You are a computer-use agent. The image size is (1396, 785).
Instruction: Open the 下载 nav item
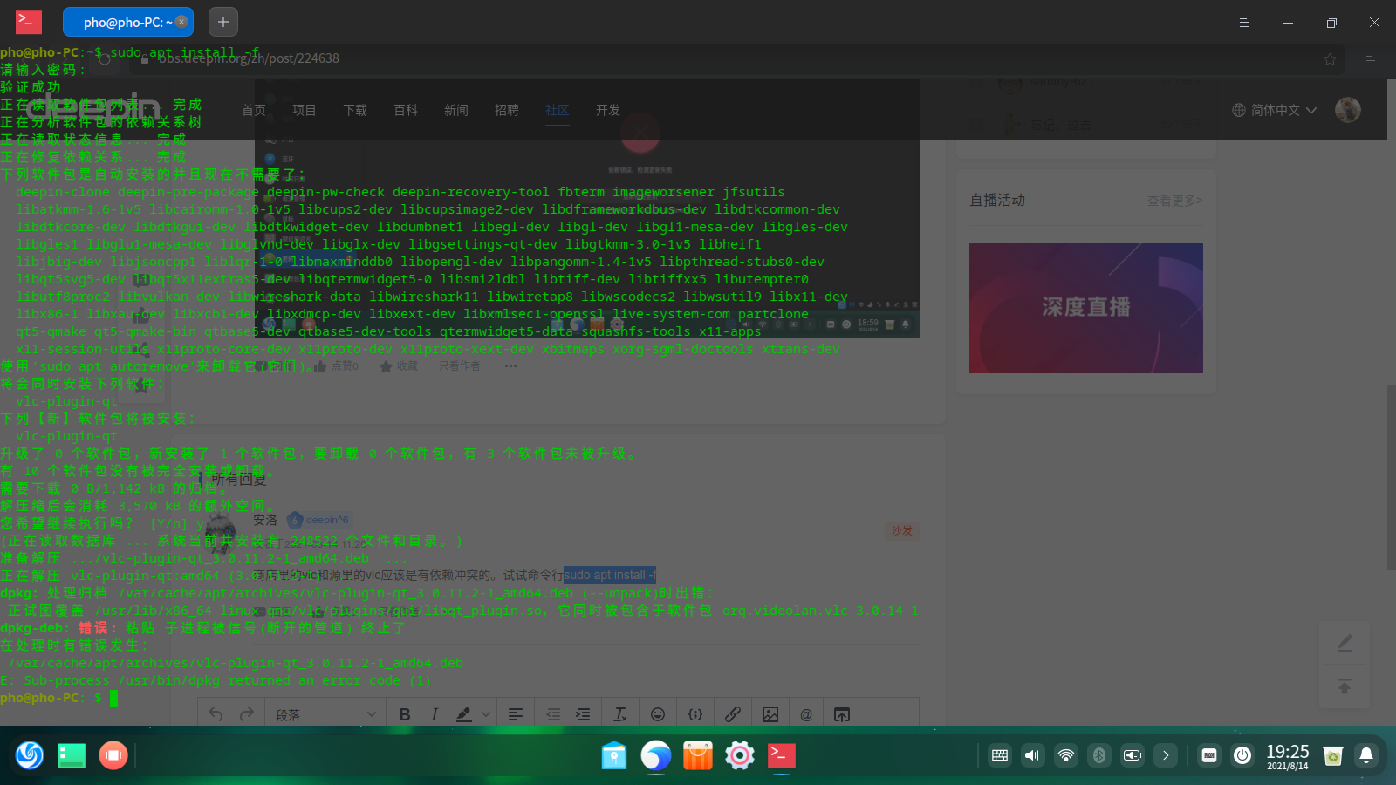click(x=355, y=110)
